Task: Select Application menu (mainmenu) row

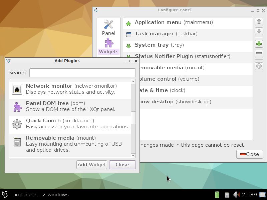Action: (188, 23)
